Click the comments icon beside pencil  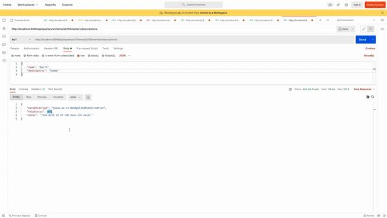pos(371,29)
